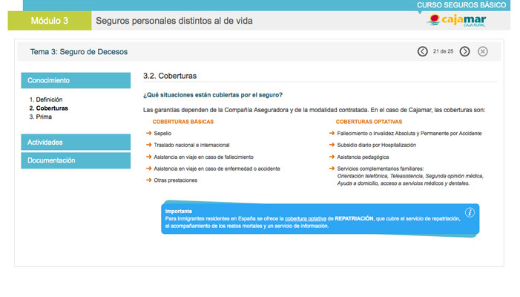The height and width of the screenshot is (297, 520).
Task: Click the 'COBERTURAS BÁSICAS' heading
Action: pos(183,122)
